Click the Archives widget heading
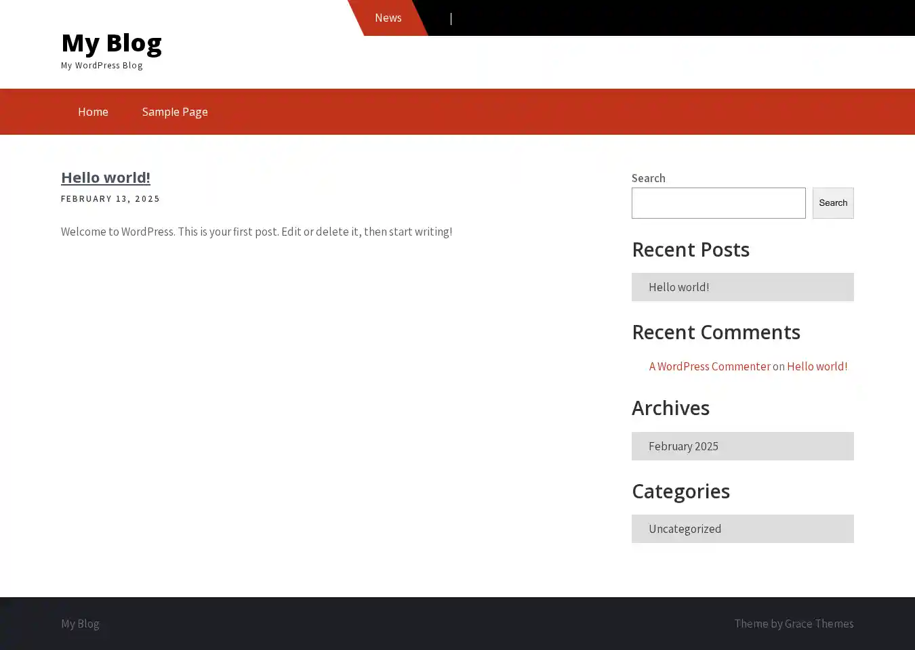The width and height of the screenshot is (915, 650). click(670, 408)
